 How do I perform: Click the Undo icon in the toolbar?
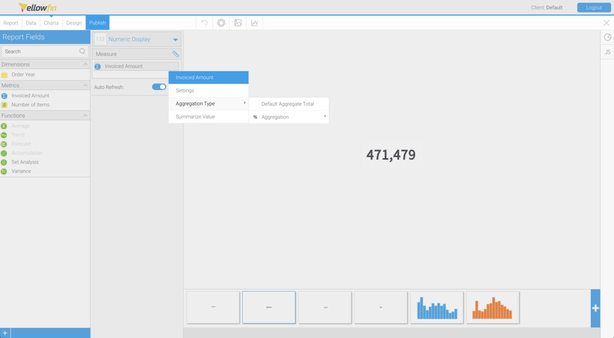(x=204, y=23)
